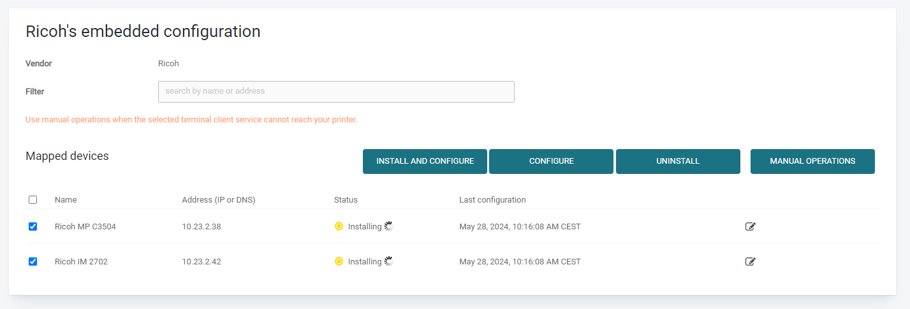910x309 pixels.
Task: Deselect the Ricoh IM 2702 checkbox
Action: (x=33, y=261)
